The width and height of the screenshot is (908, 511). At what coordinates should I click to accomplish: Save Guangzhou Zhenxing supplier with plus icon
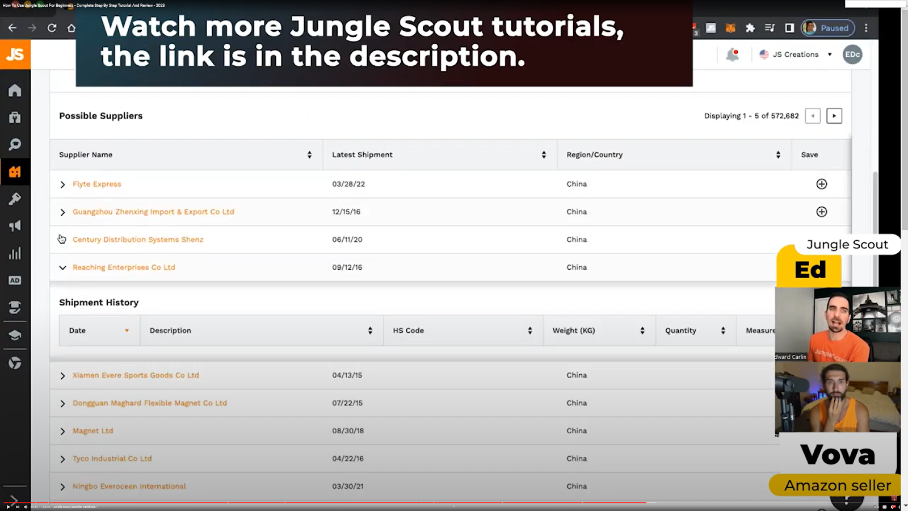tap(821, 212)
